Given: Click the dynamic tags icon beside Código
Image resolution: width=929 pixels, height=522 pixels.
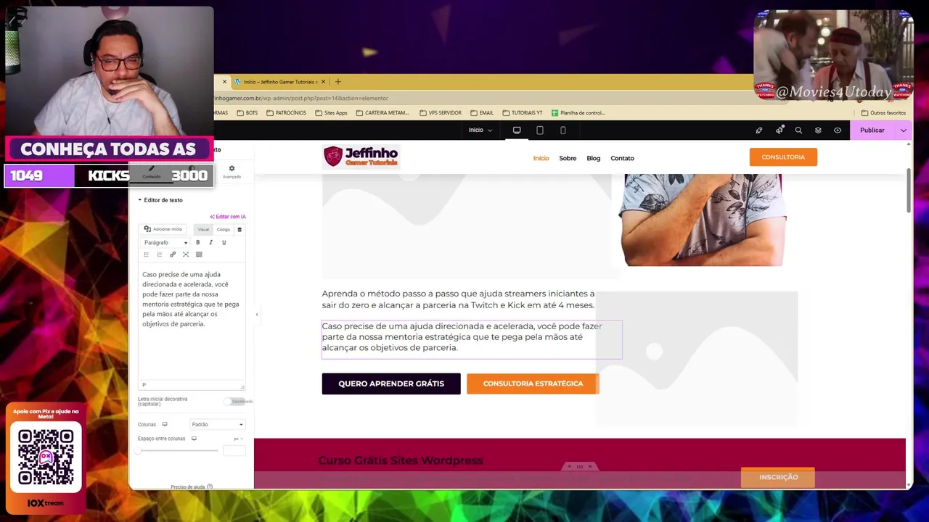Looking at the screenshot, I should tap(240, 229).
